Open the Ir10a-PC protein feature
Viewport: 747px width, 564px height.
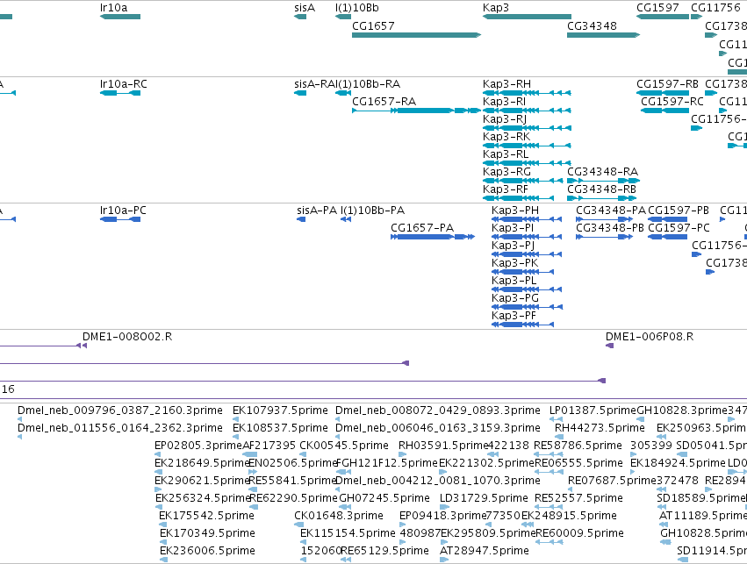coord(120,219)
